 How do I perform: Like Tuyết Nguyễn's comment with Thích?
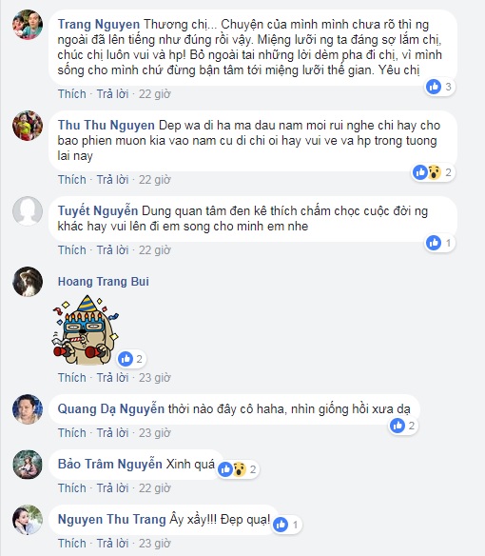(x=72, y=250)
